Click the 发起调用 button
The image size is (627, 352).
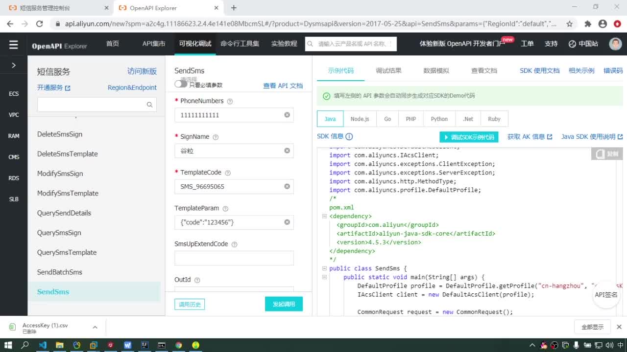[x=284, y=304]
